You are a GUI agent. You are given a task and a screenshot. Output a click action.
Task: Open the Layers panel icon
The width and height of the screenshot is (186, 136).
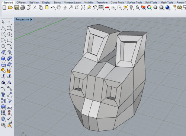(x=143, y=7)
